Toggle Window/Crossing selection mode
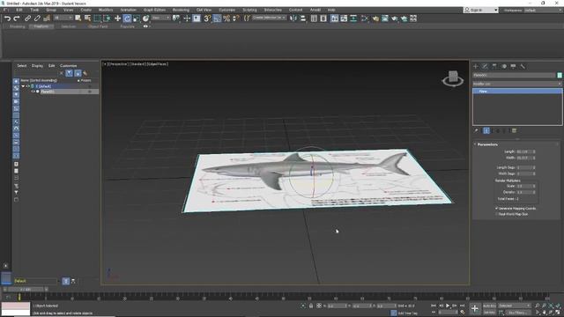Image resolution: width=564 pixels, height=317 pixels. coord(107,18)
